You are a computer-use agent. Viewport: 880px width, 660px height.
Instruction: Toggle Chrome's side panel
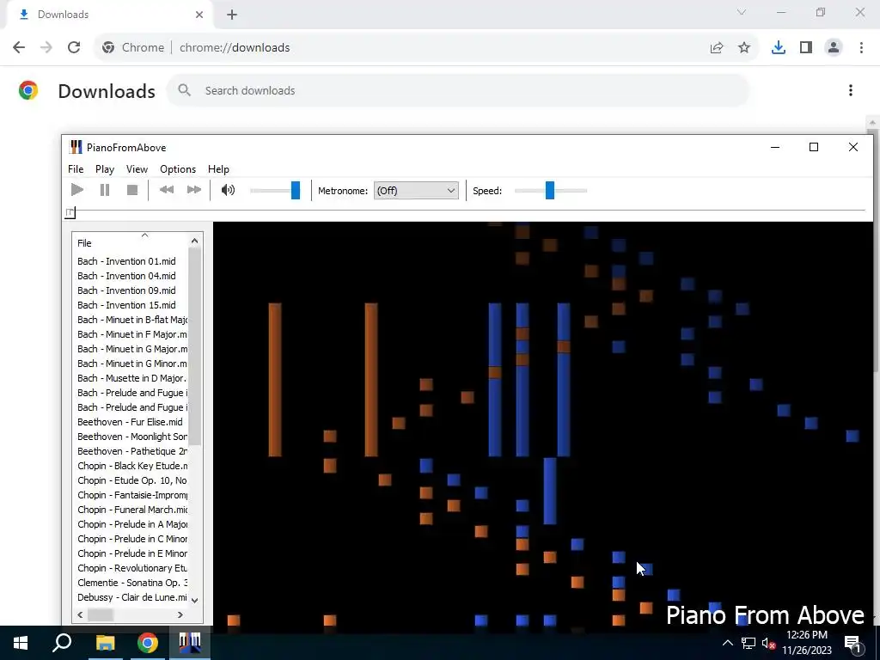point(806,48)
